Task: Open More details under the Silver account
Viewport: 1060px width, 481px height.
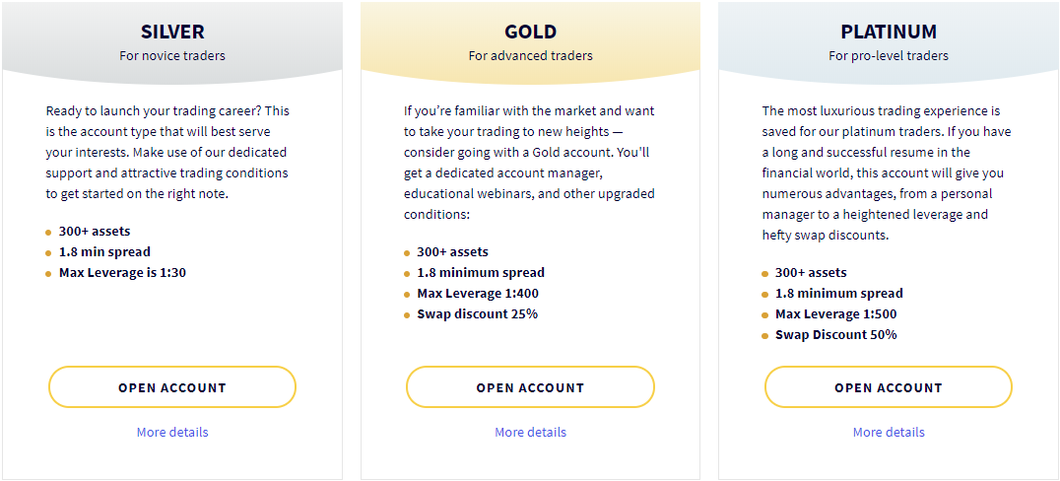Action: coord(172,432)
